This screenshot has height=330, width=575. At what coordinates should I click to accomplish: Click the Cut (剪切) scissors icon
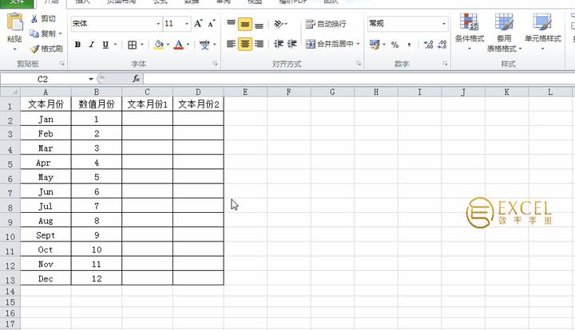point(34,18)
